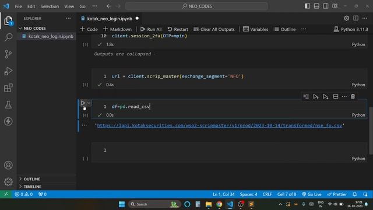Split the editor right

tap(356, 18)
